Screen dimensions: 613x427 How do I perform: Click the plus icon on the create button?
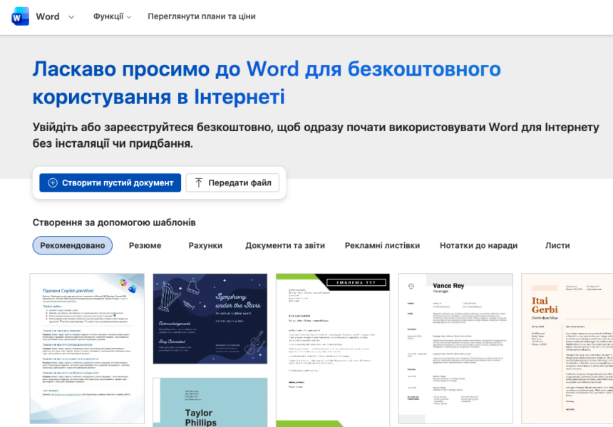click(53, 182)
